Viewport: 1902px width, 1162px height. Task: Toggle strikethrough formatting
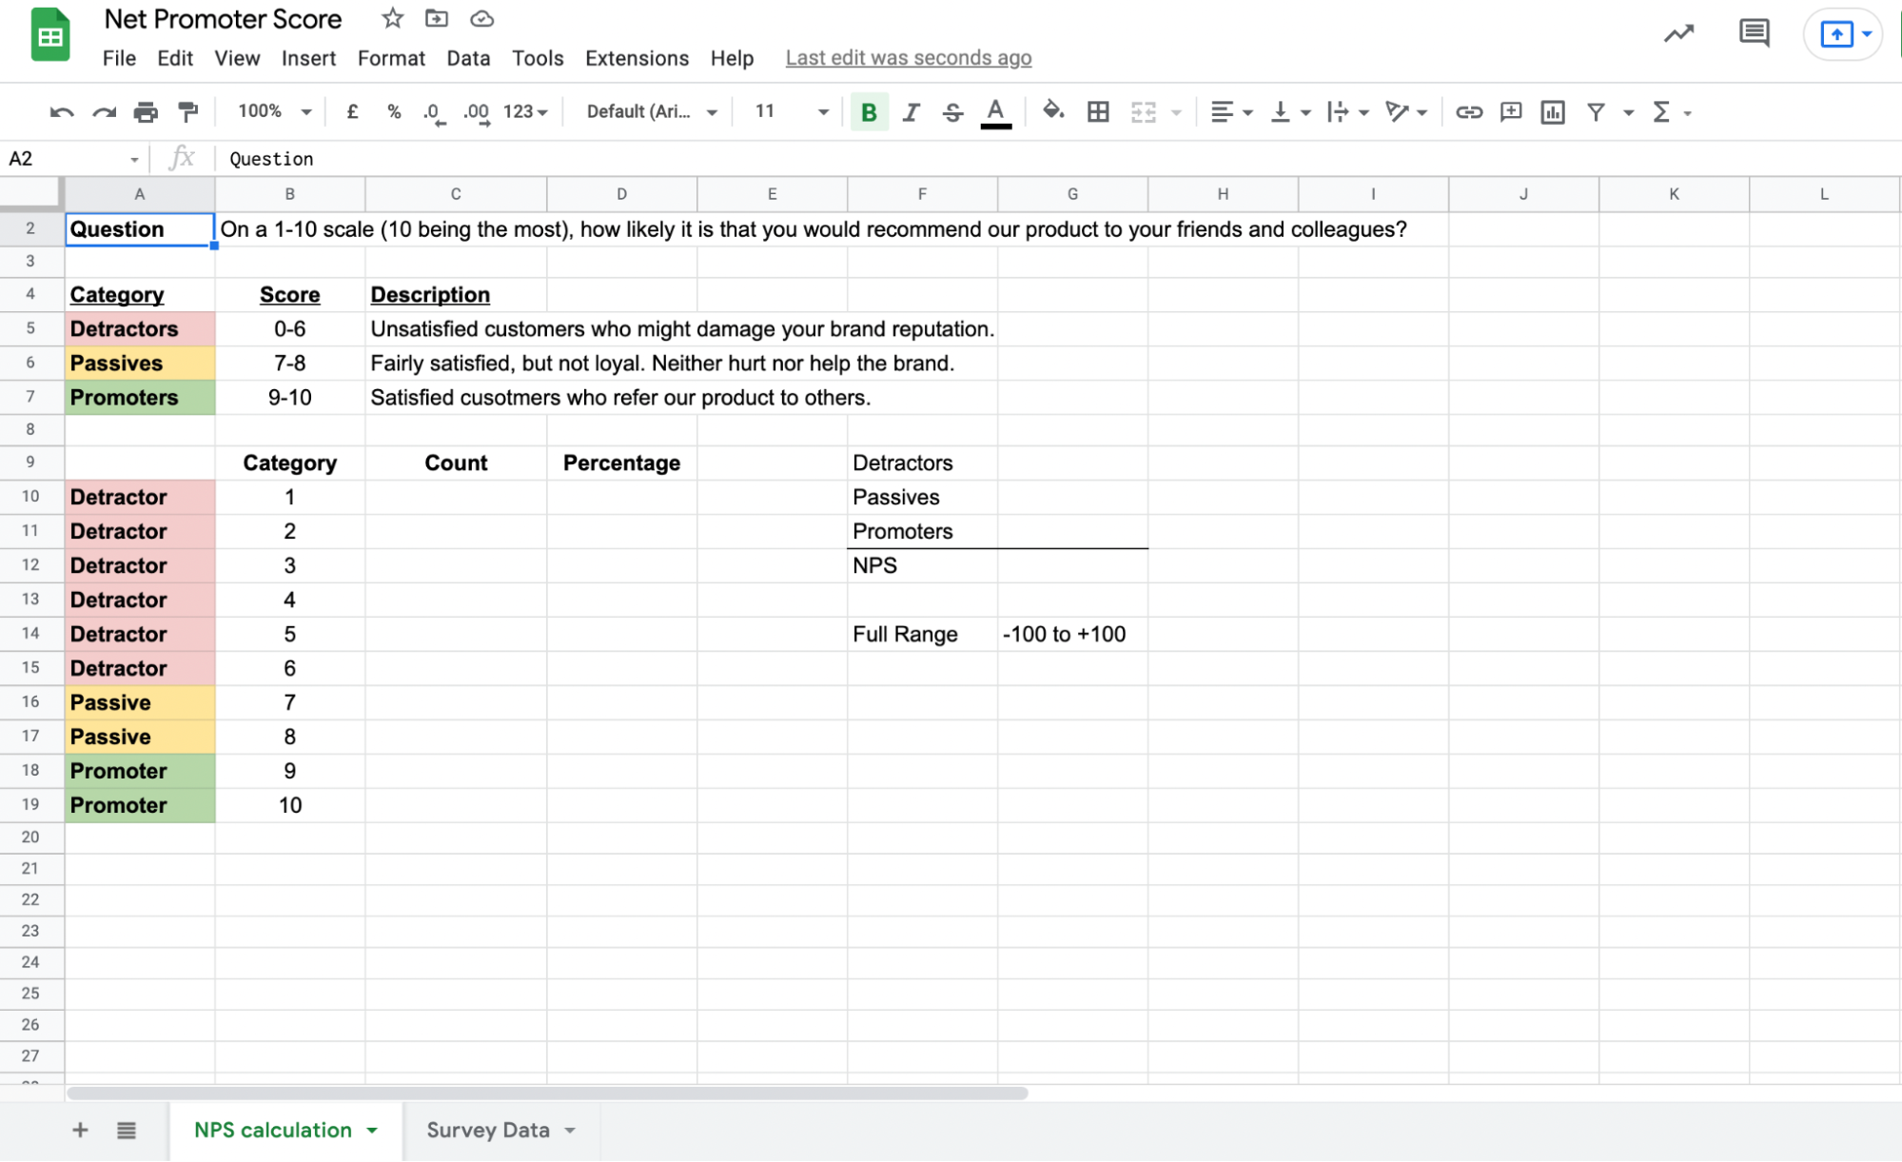click(x=952, y=111)
